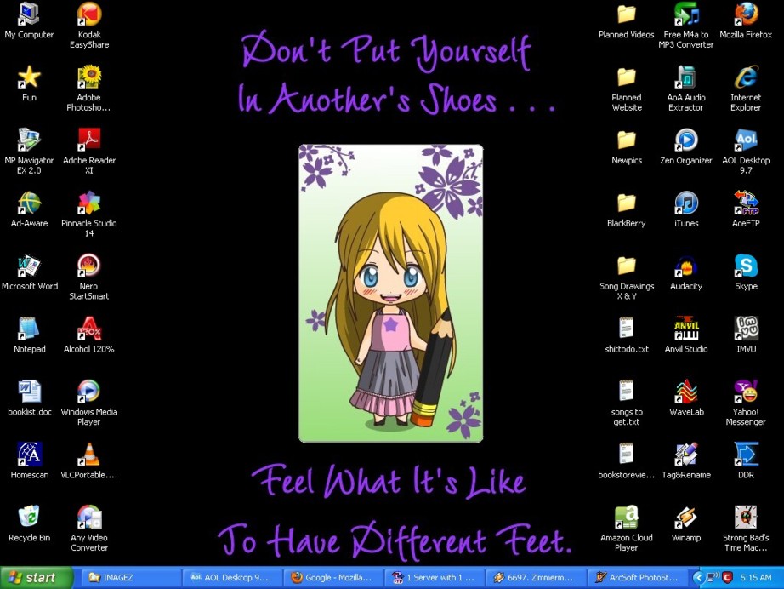This screenshot has width=784, height=589.
Task: Expand hidden system tray icons arrow
Action: [x=699, y=577]
